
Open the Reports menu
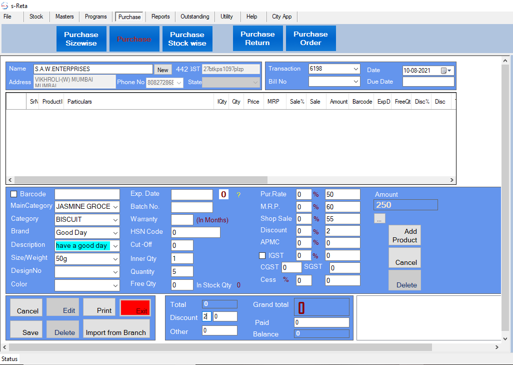160,17
